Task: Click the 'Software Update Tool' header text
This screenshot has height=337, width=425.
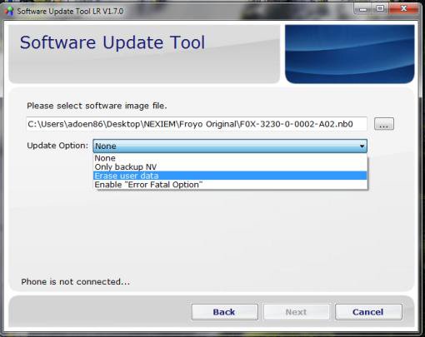Action: click(112, 43)
